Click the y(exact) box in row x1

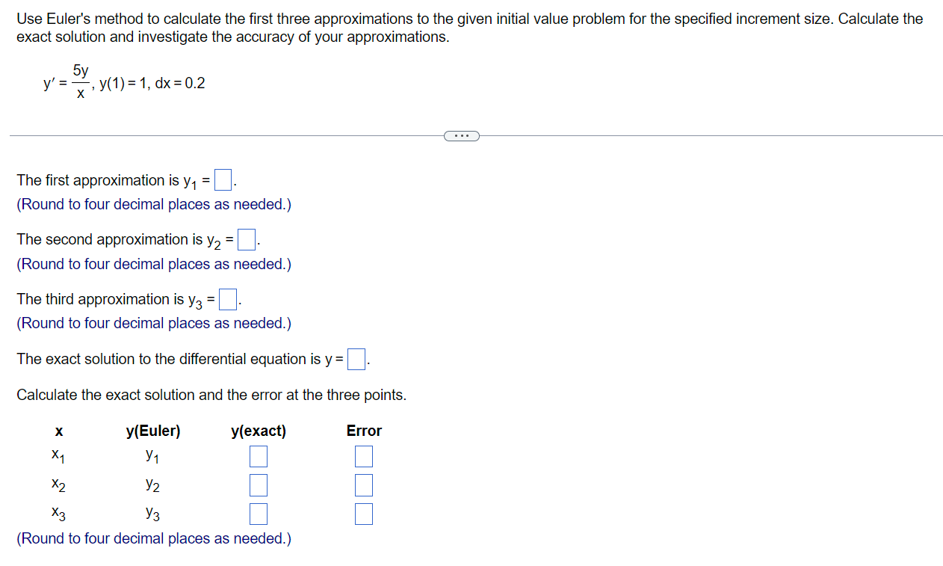pos(258,456)
